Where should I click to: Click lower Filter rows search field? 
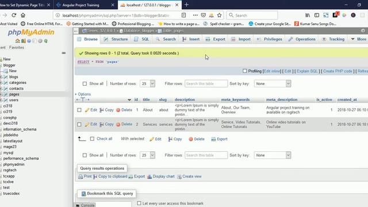click(x=206, y=155)
